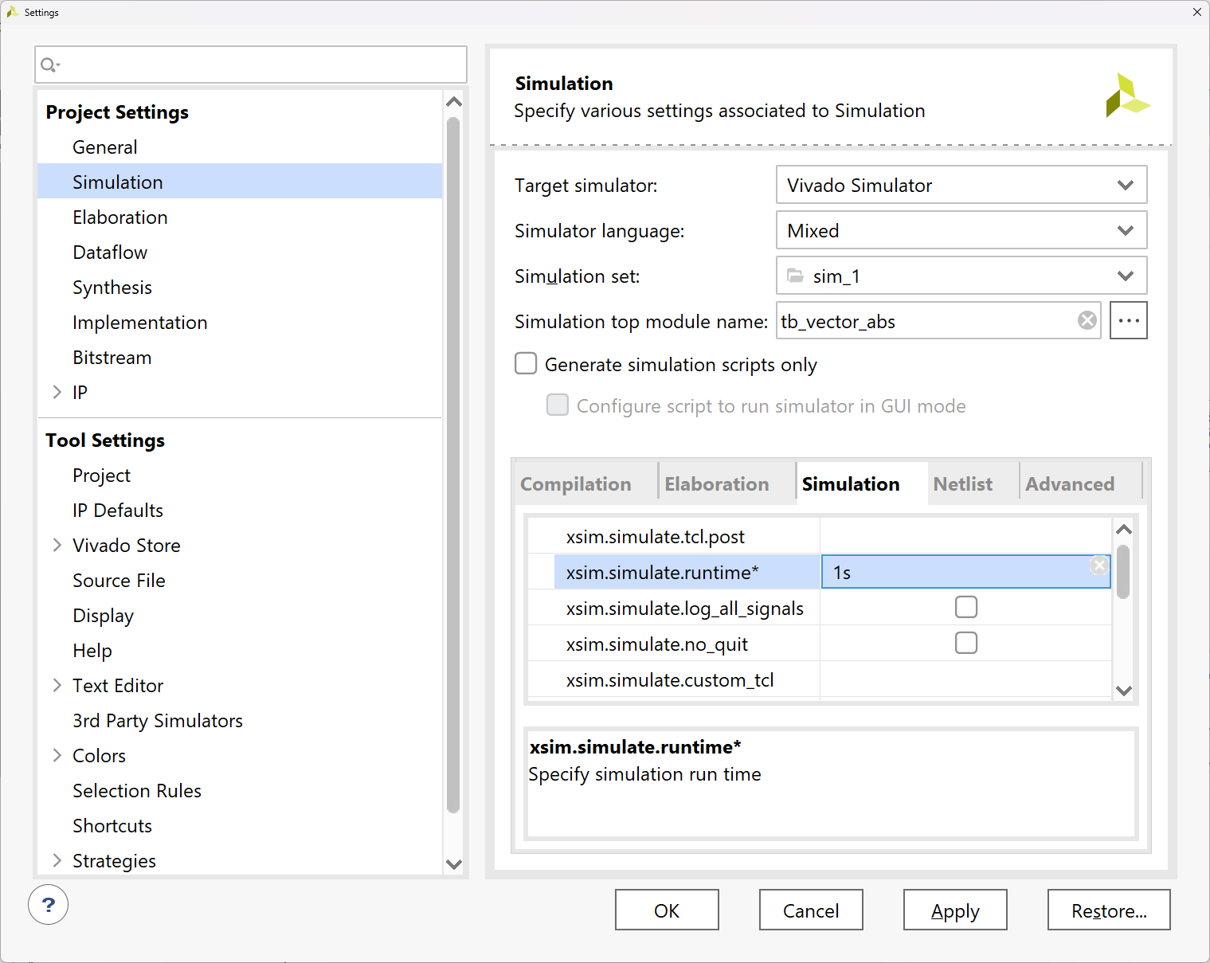Expand the Vivado Store tree item
This screenshot has height=963, width=1210.
(x=57, y=546)
